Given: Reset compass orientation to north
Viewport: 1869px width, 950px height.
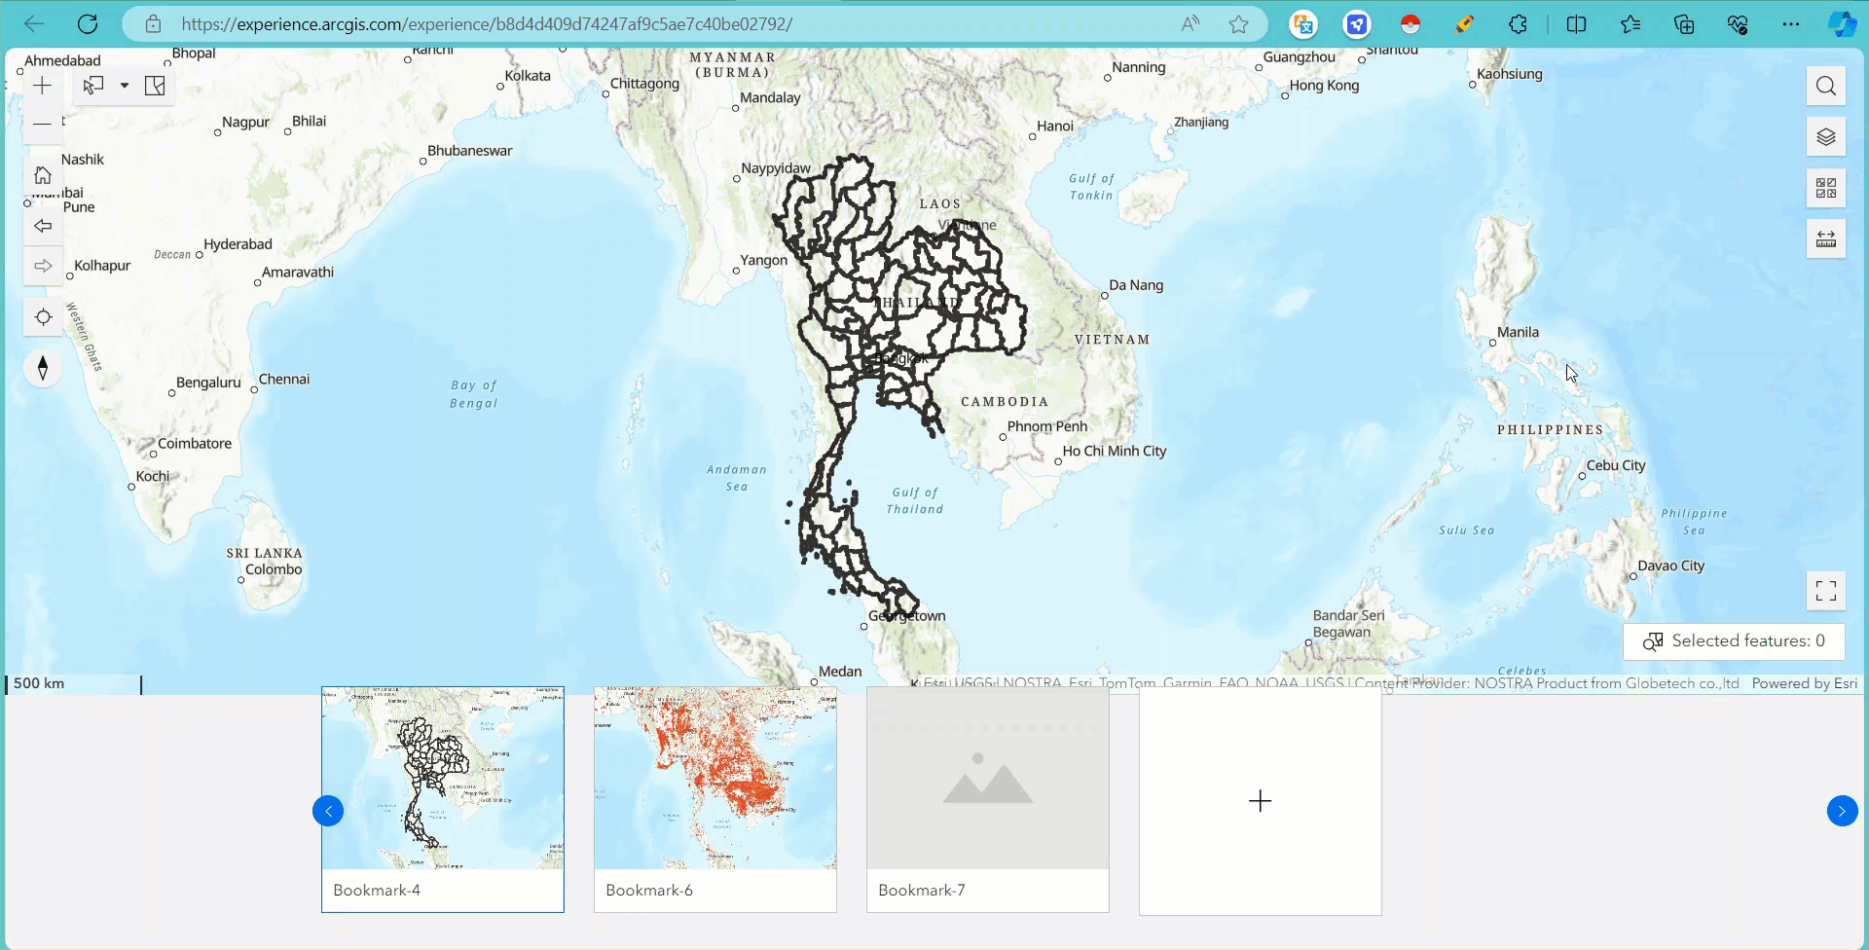Looking at the screenshot, I should coord(43,368).
